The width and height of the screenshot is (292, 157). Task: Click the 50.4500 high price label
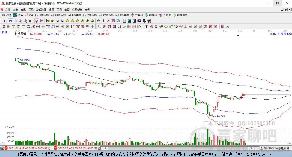point(25,60)
